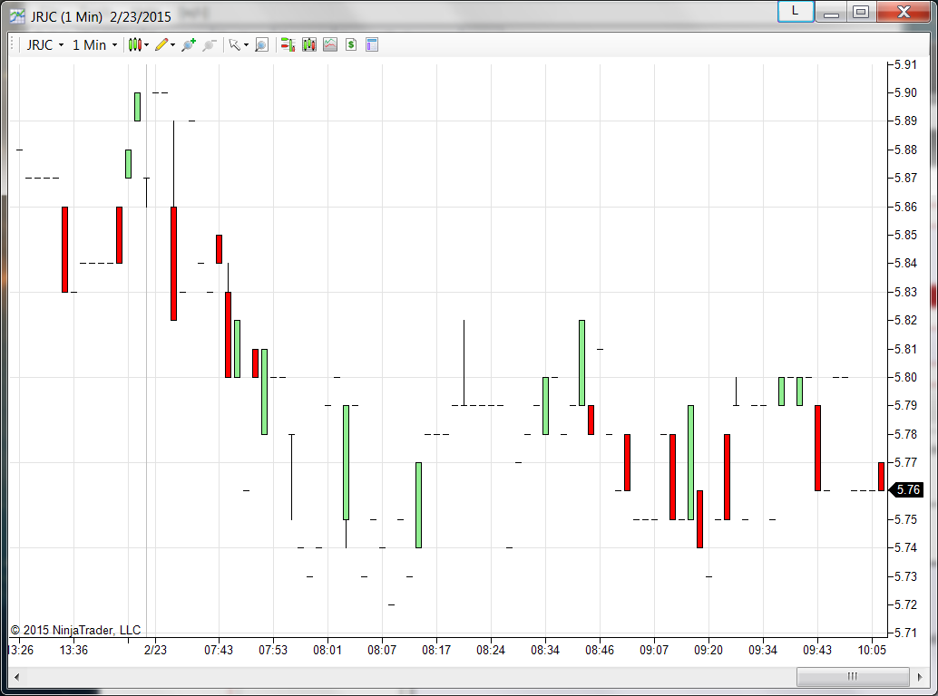Open the strategies dollar sign icon
Viewport: 938px width, 696px height.
click(351, 44)
